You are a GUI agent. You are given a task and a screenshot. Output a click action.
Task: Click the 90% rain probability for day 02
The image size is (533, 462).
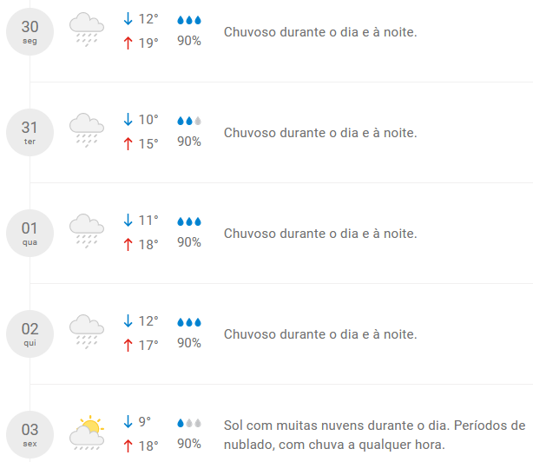pyautogui.click(x=189, y=343)
